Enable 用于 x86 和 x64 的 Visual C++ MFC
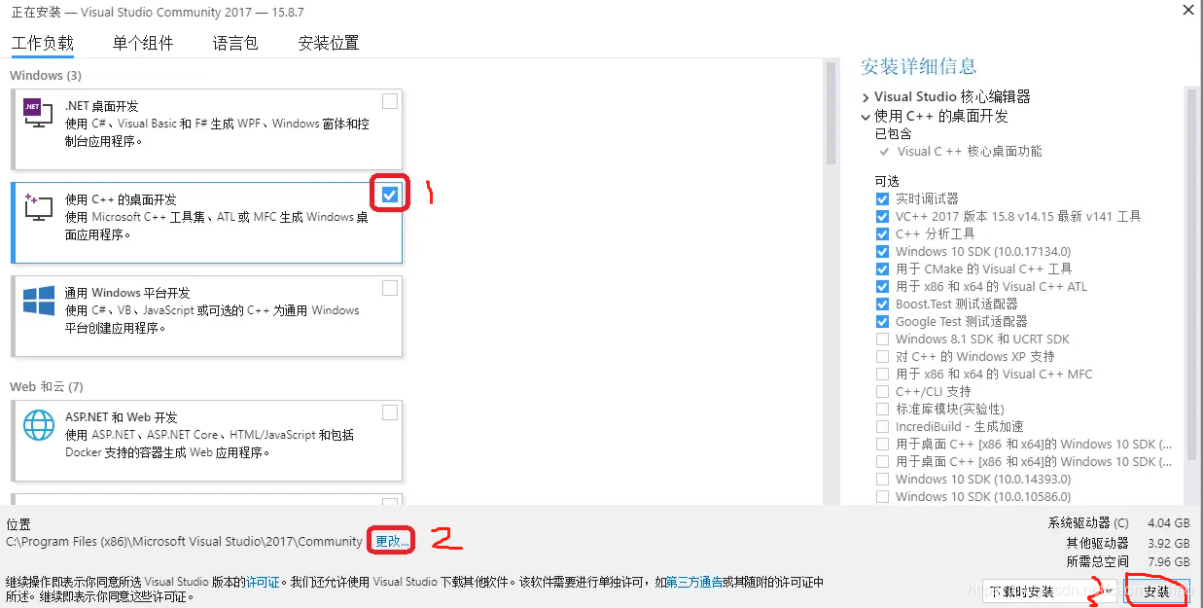 (x=882, y=374)
